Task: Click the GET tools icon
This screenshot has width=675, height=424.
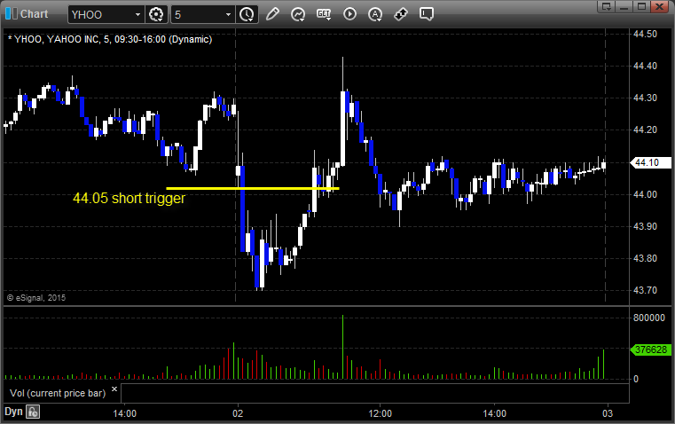Action: 324,14
